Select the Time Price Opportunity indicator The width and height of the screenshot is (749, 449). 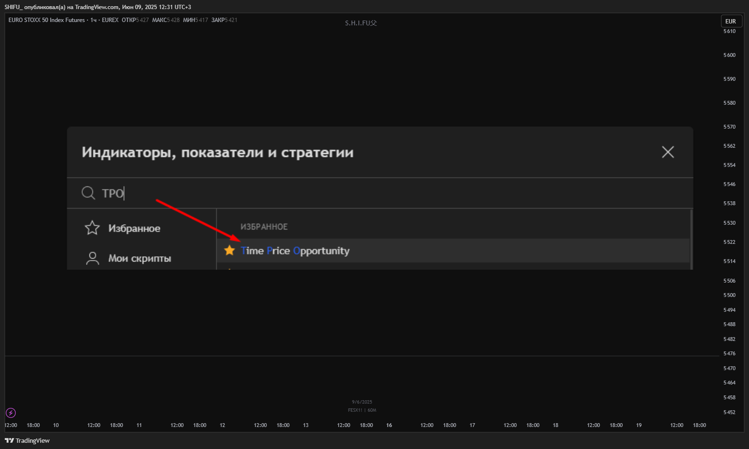[x=453, y=251]
